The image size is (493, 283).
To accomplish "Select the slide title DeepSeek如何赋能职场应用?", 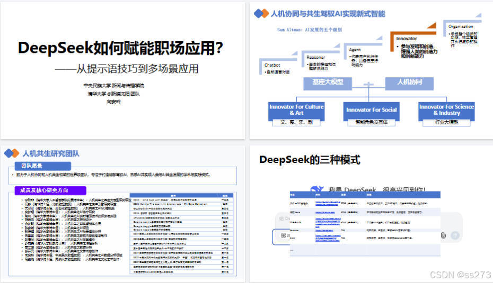I will [120, 48].
